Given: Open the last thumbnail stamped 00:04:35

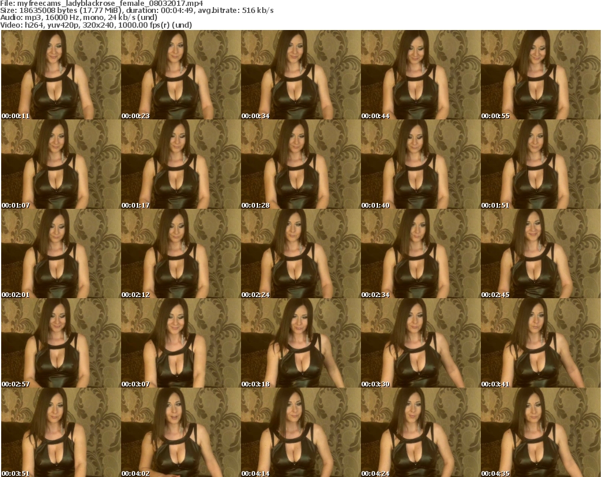Looking at the screenshot, I should pyautogui.click(x=541, y=432).
